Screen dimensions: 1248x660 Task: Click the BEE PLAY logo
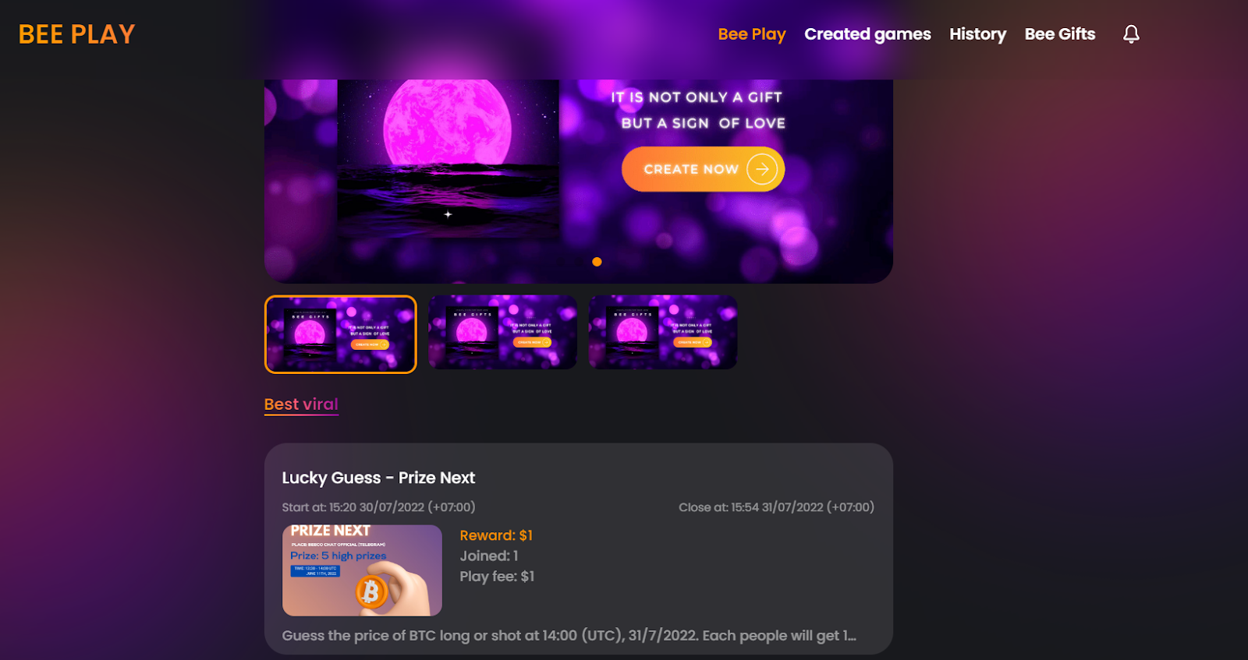77,34
